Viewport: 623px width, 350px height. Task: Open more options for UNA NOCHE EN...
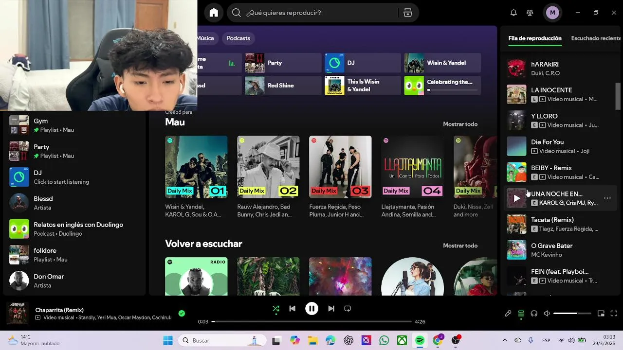coord(607,198)
